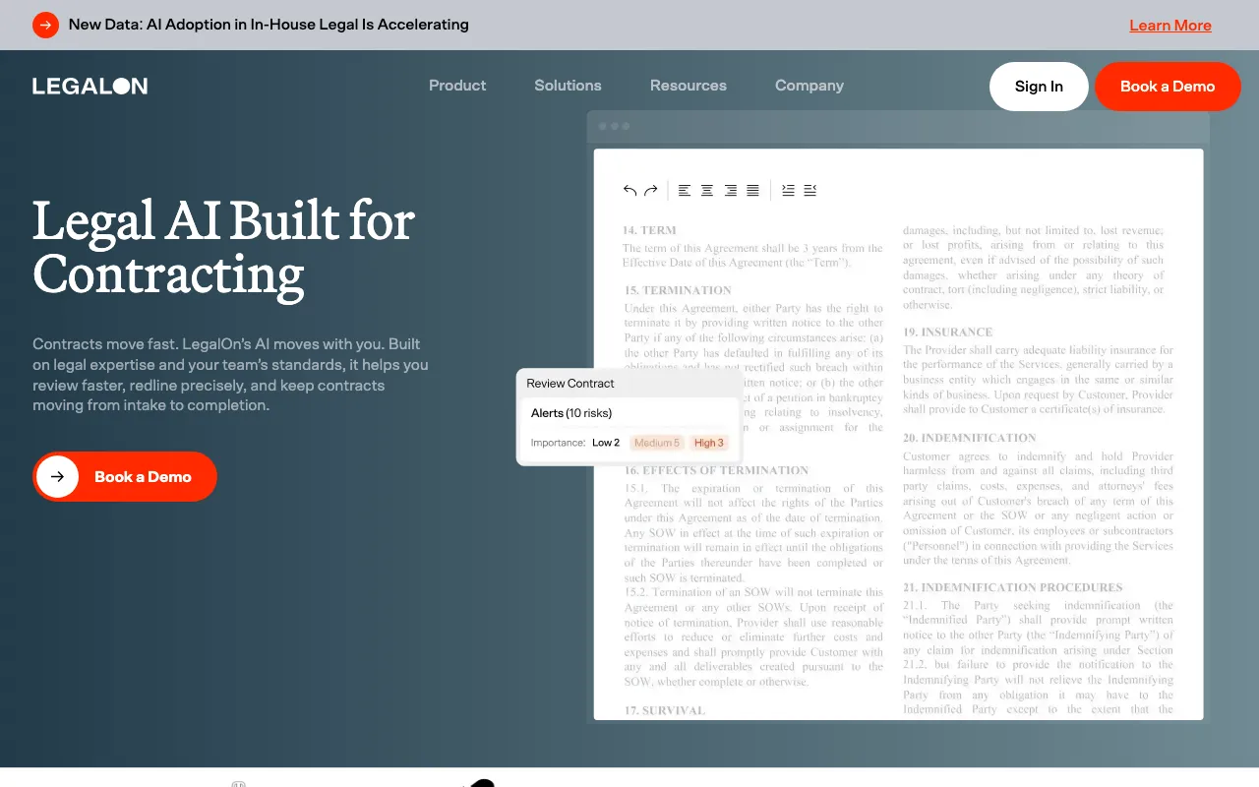Image resolution: width=1259 pixels, height=787 pixels.
Task: Select the align center icon
Action: tap(707, 190)
